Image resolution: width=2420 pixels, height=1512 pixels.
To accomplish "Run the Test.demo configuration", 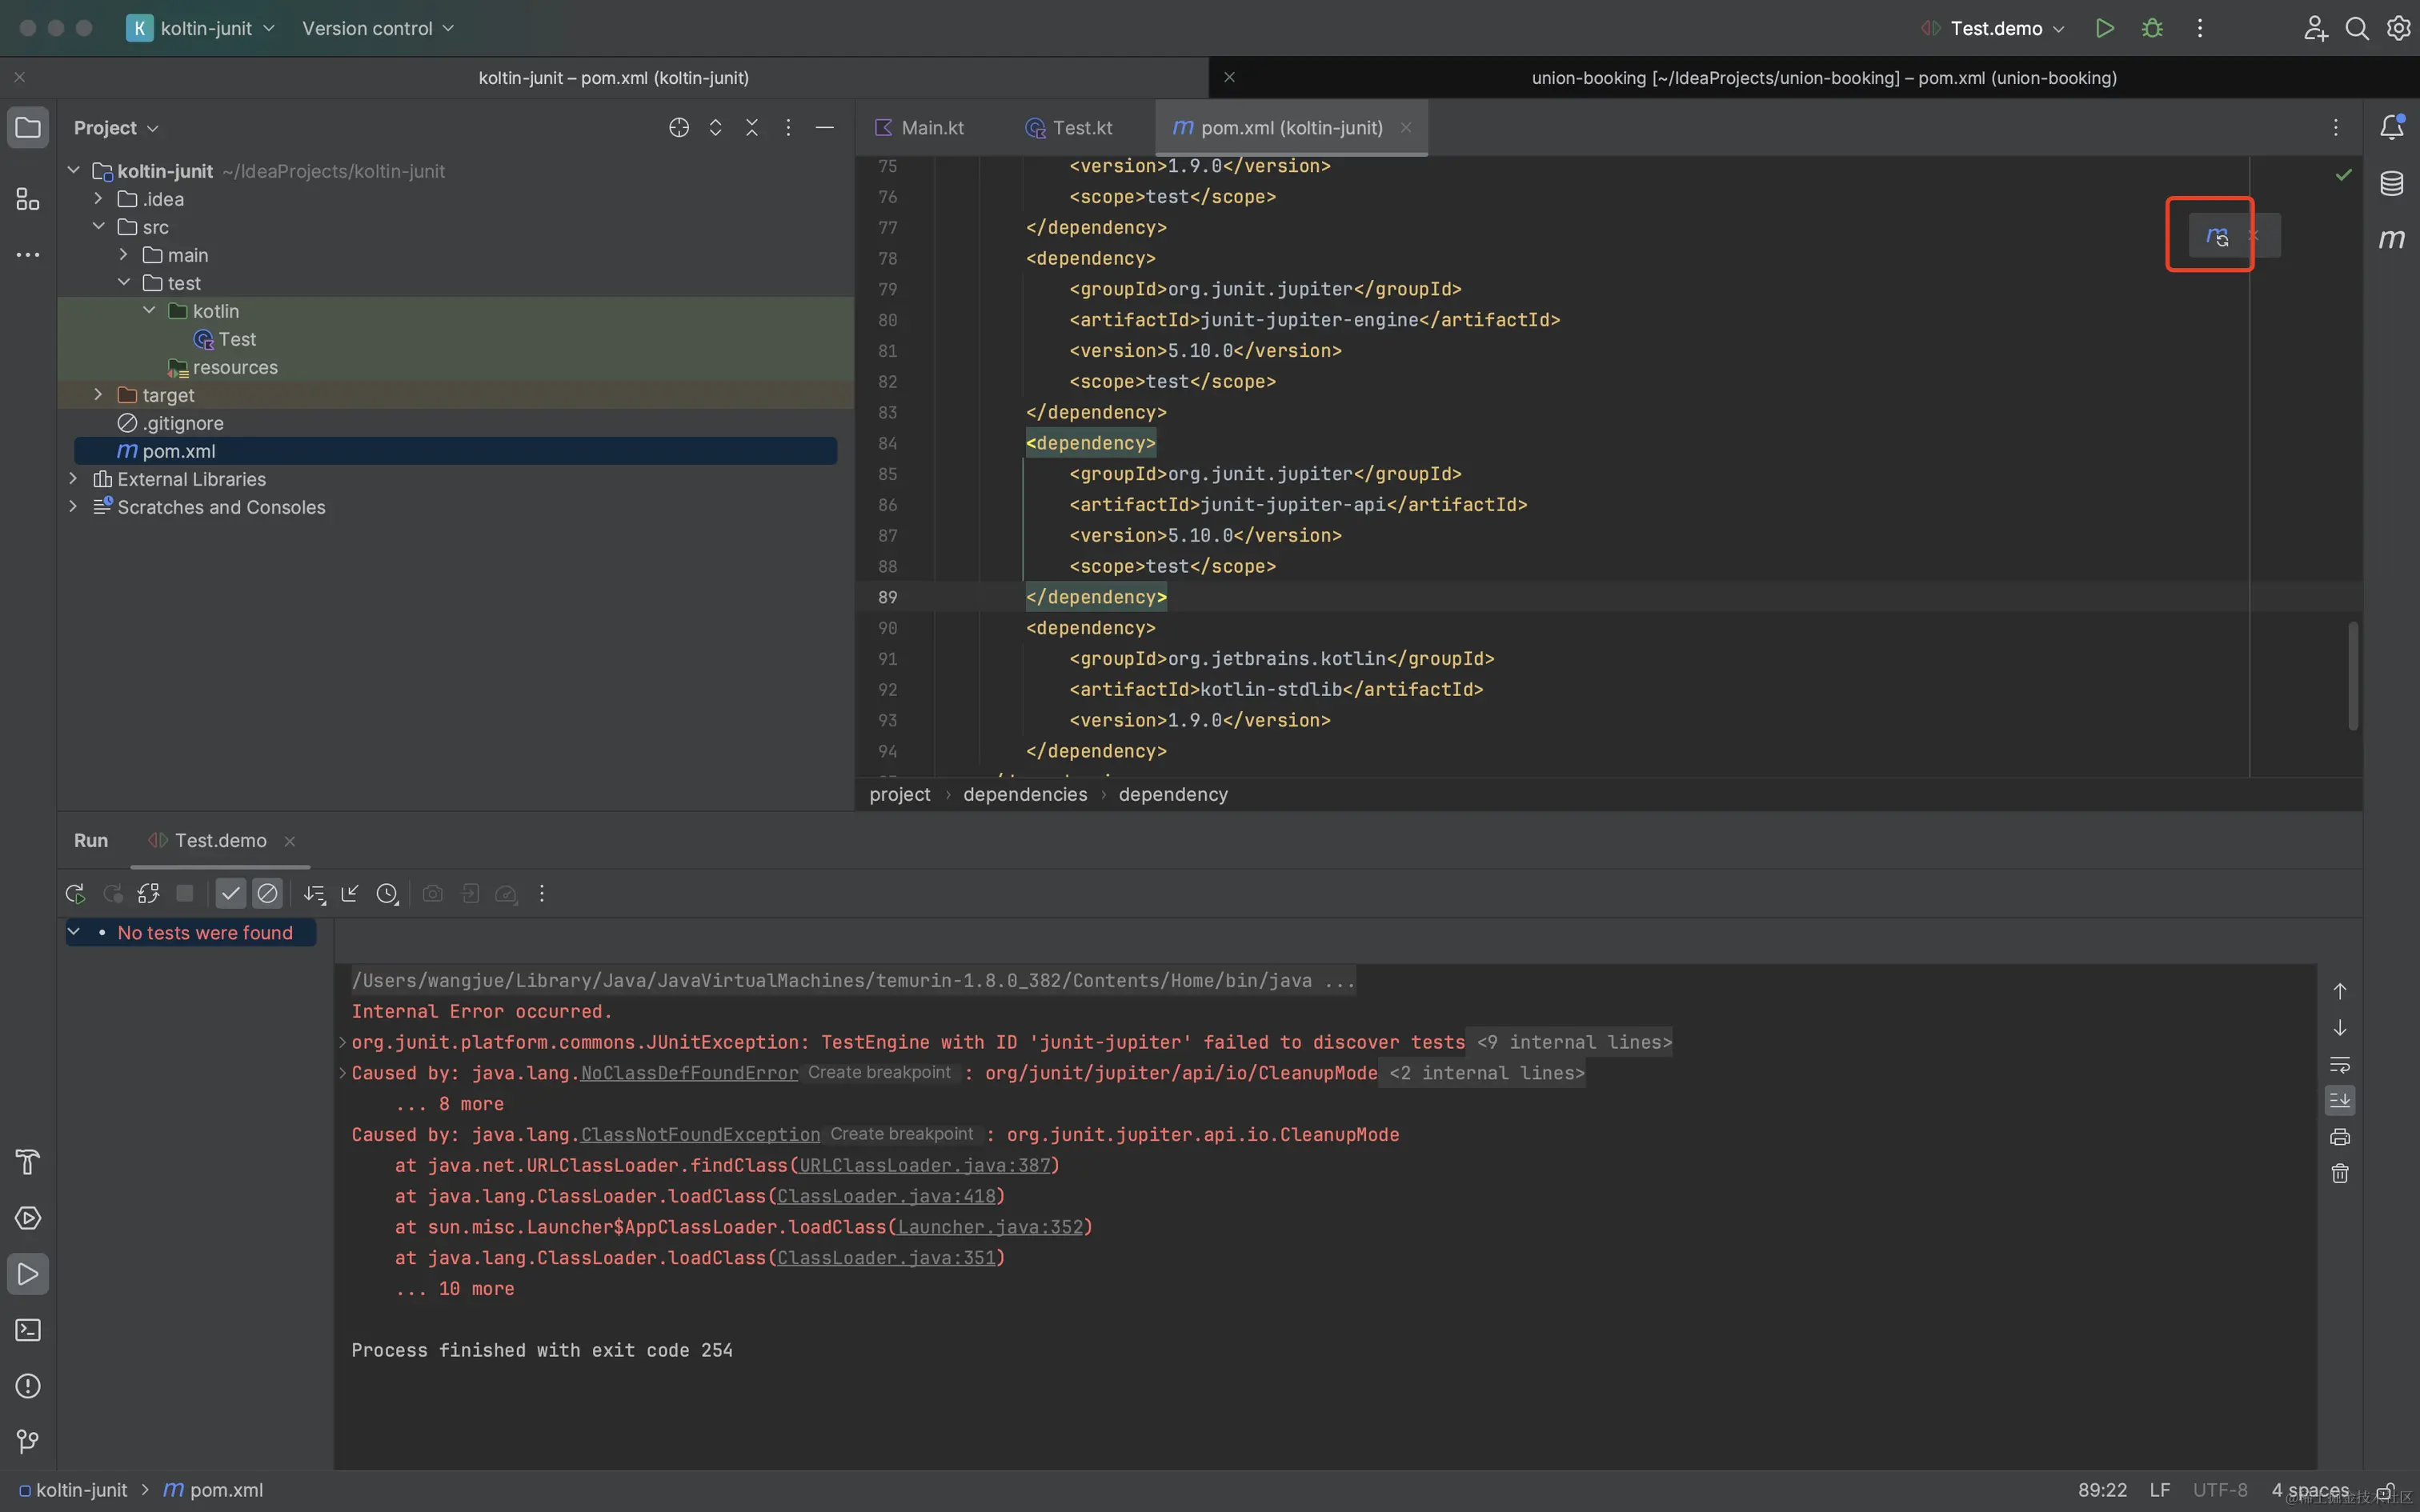I will (2104, 28).
